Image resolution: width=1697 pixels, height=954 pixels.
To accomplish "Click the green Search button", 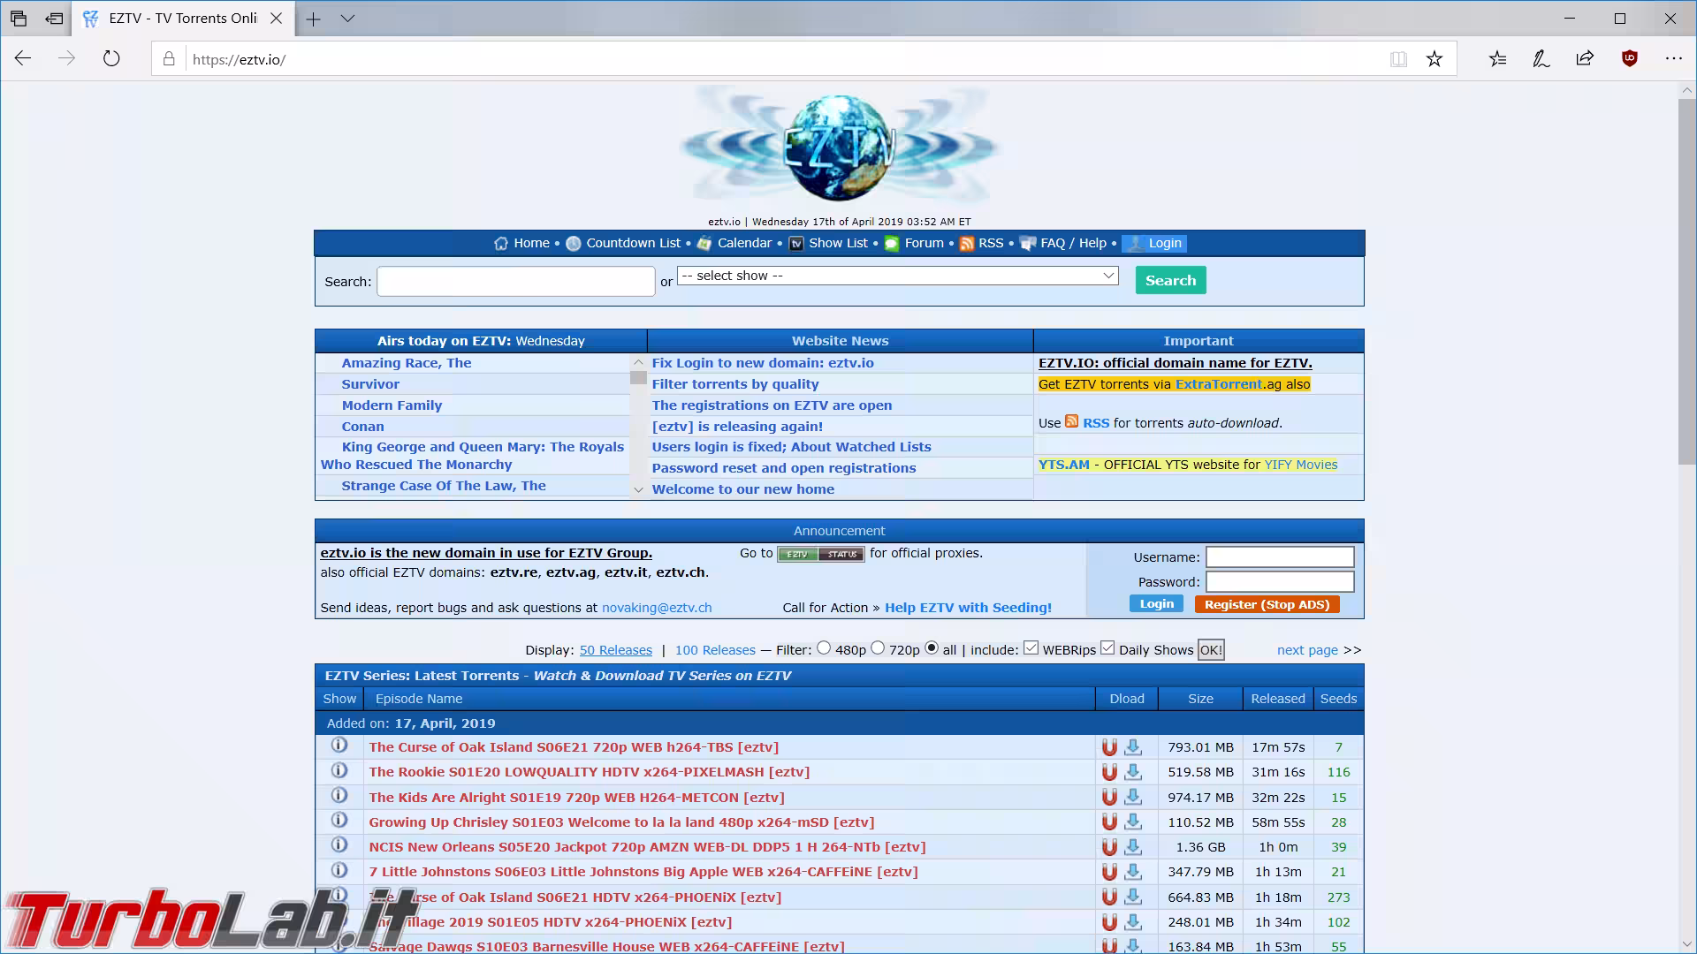I will pos(1170,281).
